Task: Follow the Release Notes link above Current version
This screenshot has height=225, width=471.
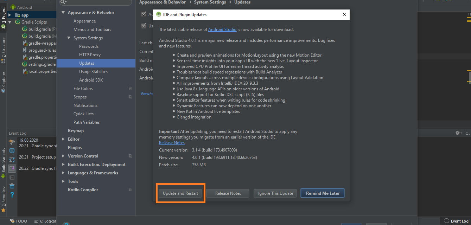Action: 172,143
